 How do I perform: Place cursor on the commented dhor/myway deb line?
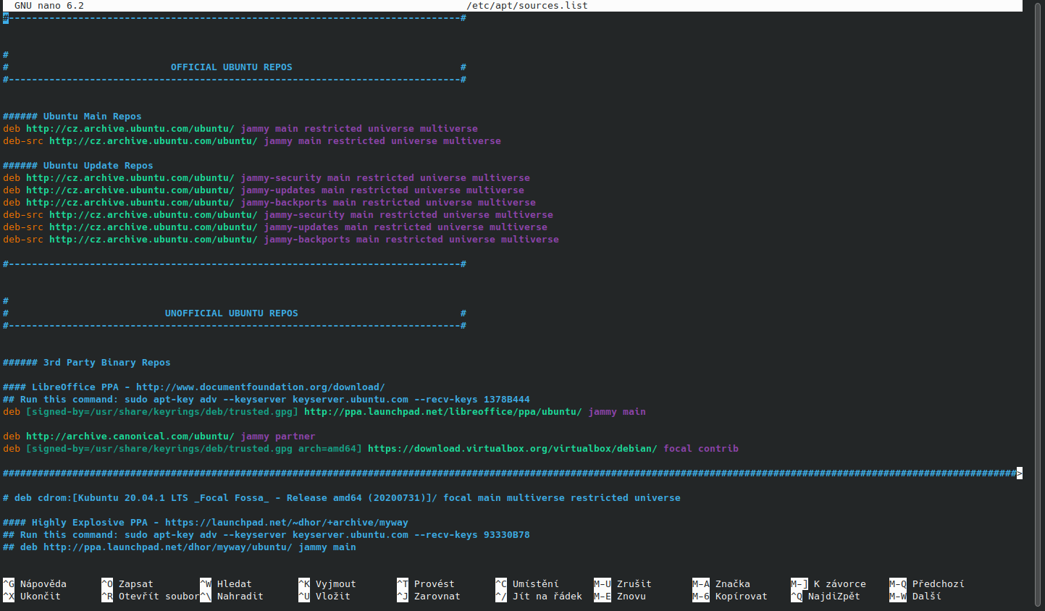click(180, 547)
